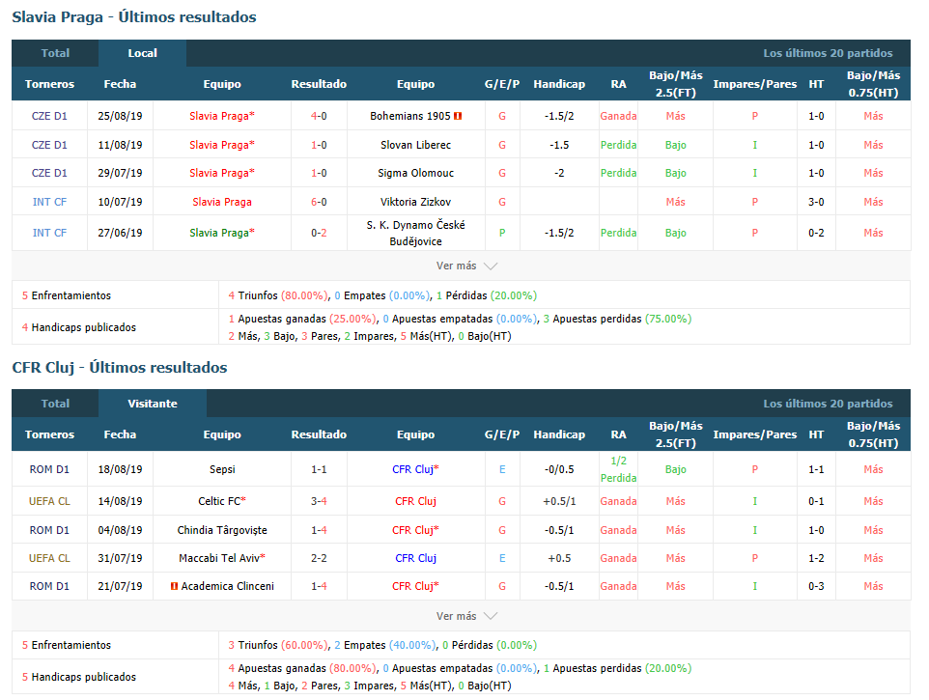The width and height of the screenshot is (929, 700).
Task: Click Fecha column header in CFR Cluj table
Action: point(120,434)
